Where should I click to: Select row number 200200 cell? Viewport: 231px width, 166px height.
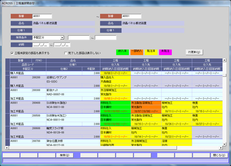point(39,77)
